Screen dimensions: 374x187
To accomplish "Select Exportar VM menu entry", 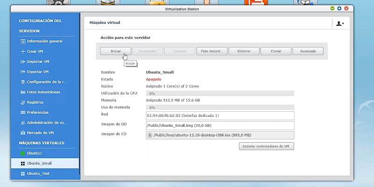I will click(38, 72).
